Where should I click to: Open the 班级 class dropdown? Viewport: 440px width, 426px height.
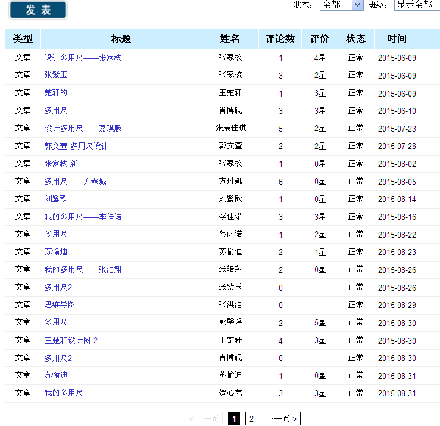tap(416, 5)
